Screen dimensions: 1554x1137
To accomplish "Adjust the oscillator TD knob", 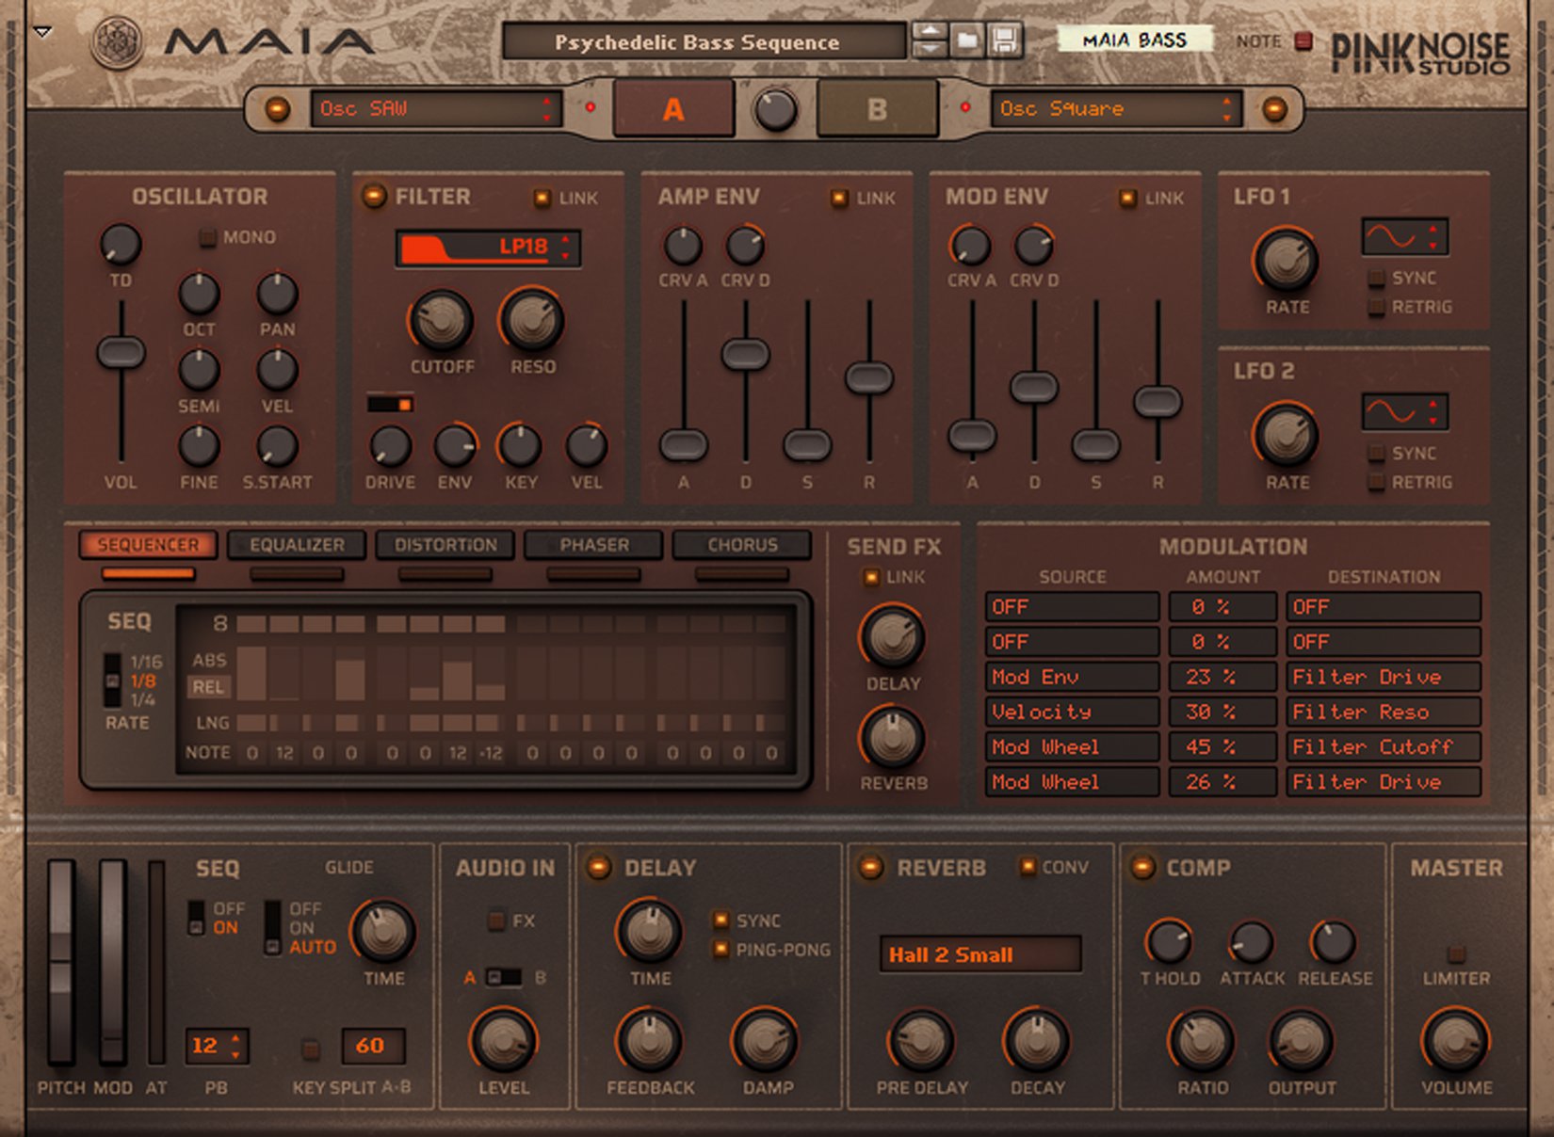I will (121, 245).
